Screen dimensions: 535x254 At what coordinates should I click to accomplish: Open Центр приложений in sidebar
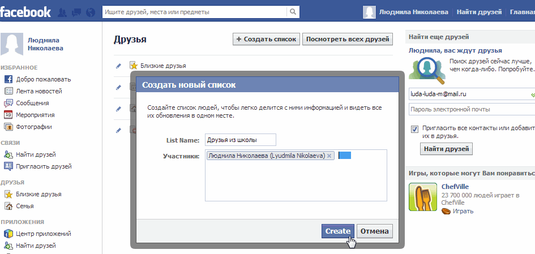pyautogui.click(x=44, y=234)
